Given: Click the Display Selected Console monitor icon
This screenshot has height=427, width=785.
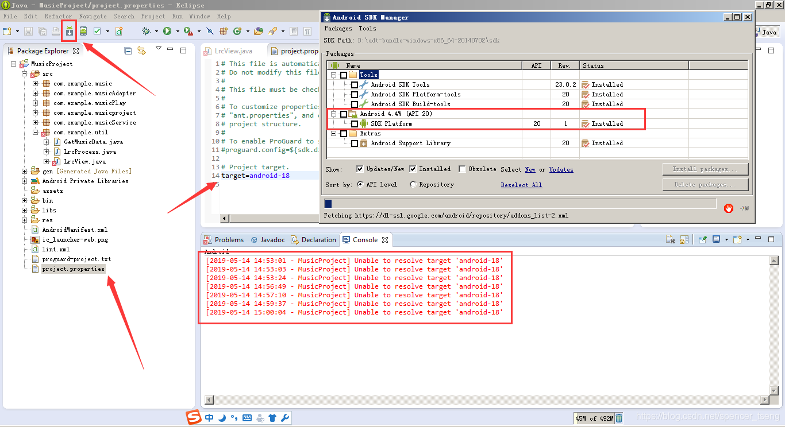Looking at the screenshot, I should pos(717,239).
